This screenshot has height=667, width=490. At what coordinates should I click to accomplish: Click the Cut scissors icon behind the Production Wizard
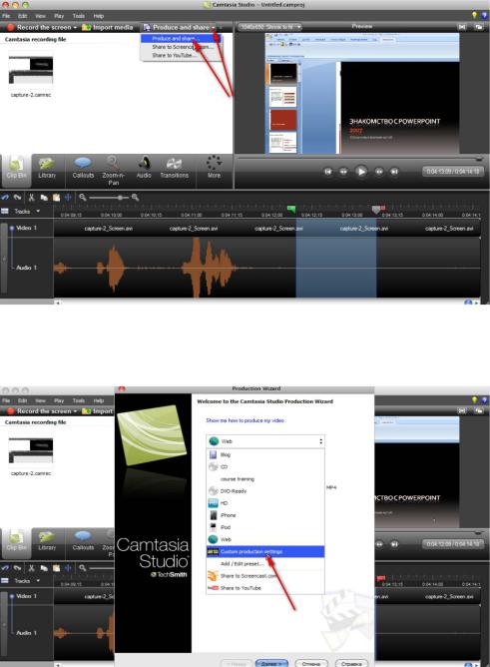pyautogui.click(x=32, y=568)
